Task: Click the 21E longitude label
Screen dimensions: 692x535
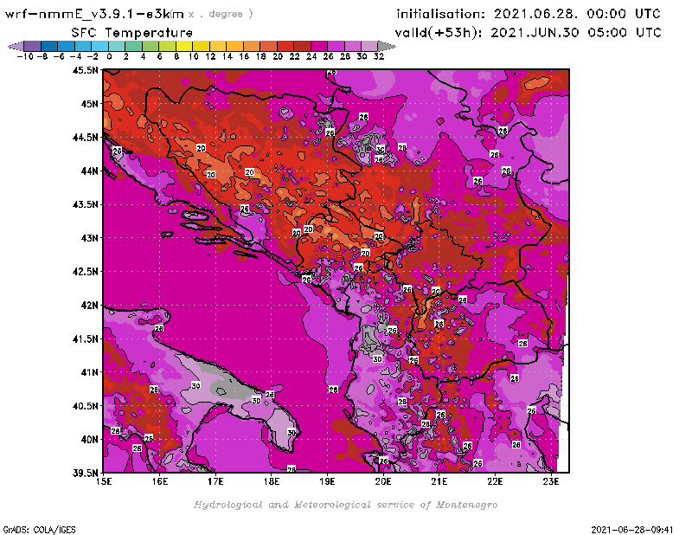Action: [x=439, y=481]
